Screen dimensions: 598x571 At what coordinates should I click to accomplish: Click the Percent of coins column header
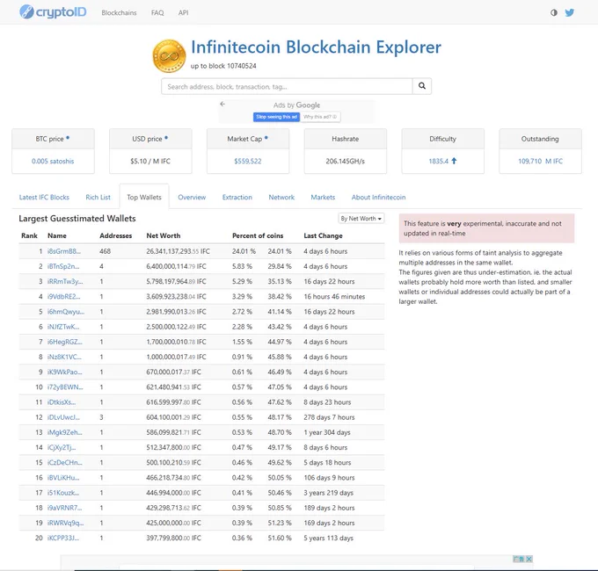[258, 235]
